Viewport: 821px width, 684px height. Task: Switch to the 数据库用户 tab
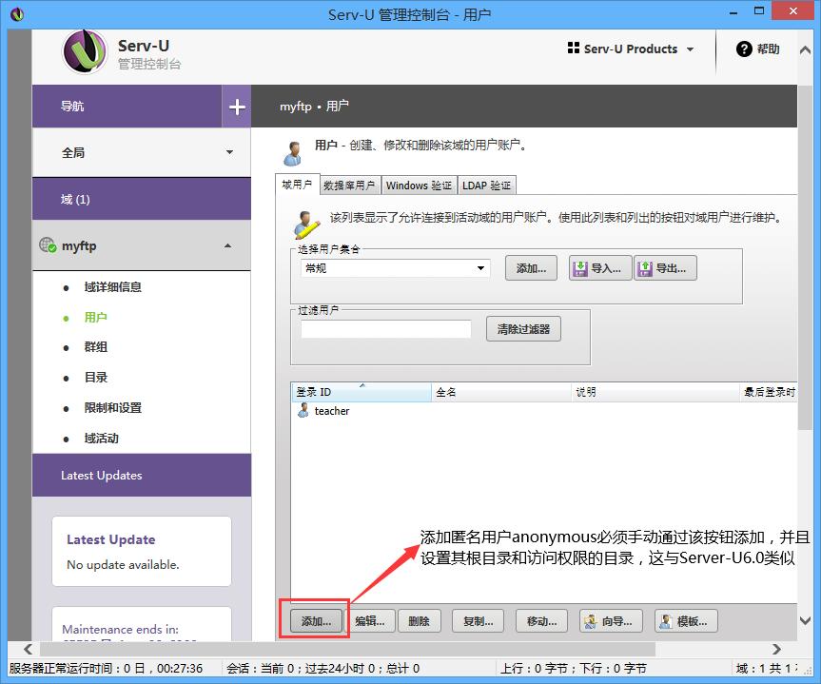[x=350, y=186]
